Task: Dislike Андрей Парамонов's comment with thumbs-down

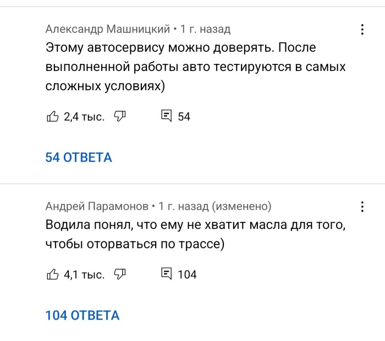Action: click(x=120, y=273)
